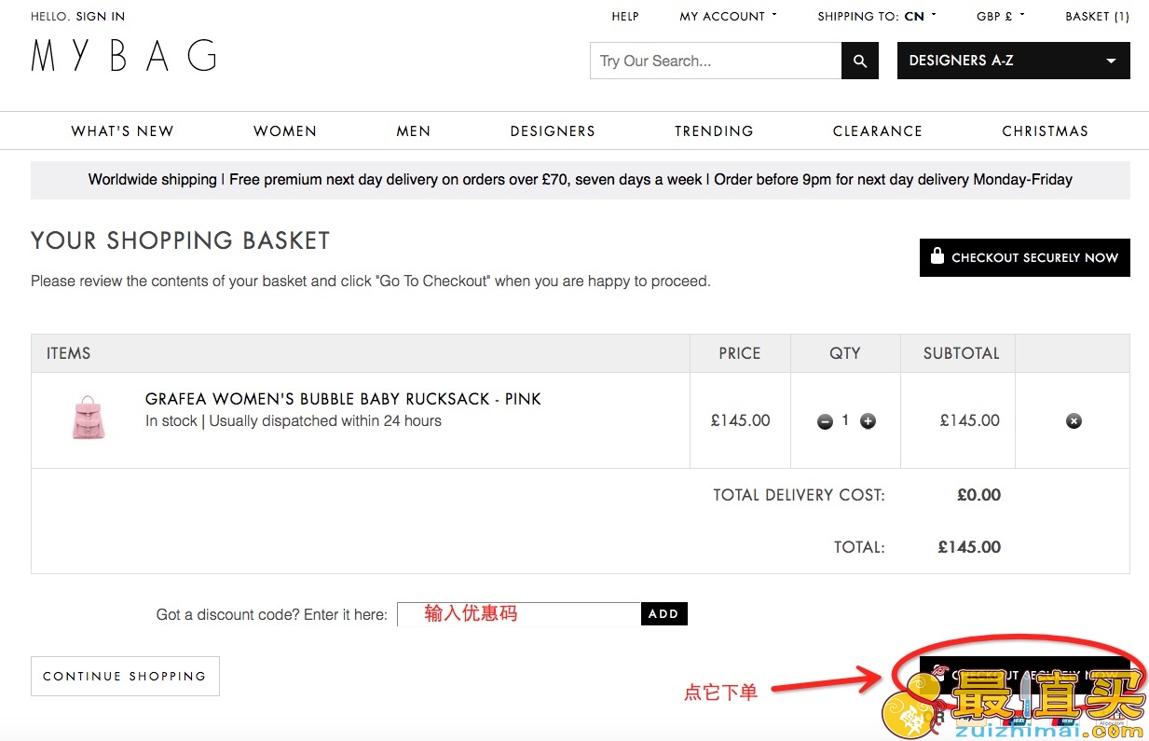
Task: Click ADD to apply discount code
Action: click(x=663, y=613)
